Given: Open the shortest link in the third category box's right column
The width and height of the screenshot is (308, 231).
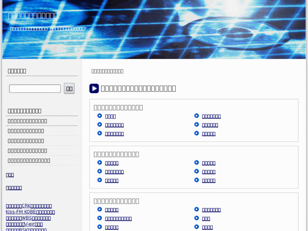Looking at the screenshot, I should tap(206, 219).
